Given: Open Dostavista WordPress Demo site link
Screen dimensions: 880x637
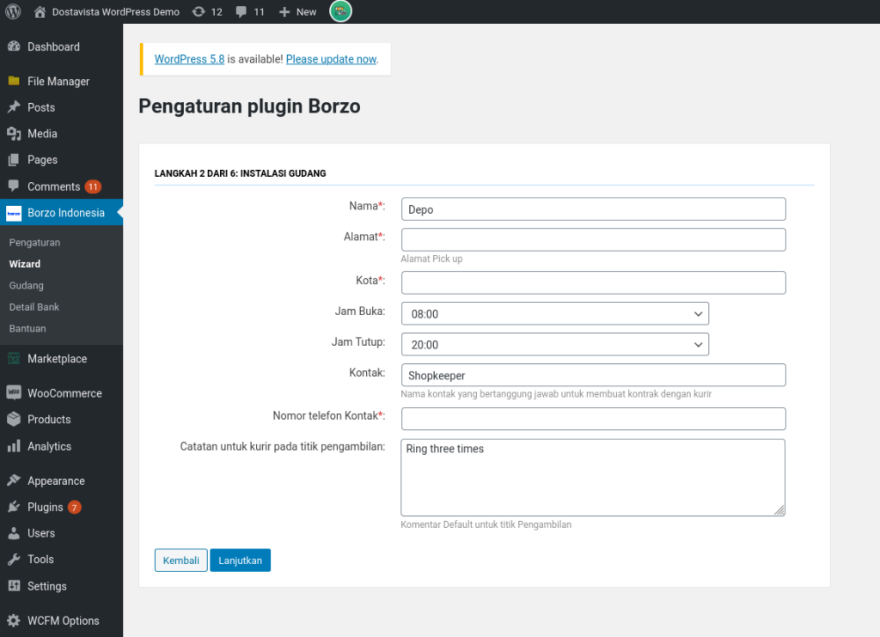Looking at the screenshot, I should (116, 12).
